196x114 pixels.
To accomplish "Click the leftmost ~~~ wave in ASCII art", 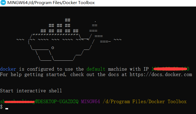I will pos(20,40).
